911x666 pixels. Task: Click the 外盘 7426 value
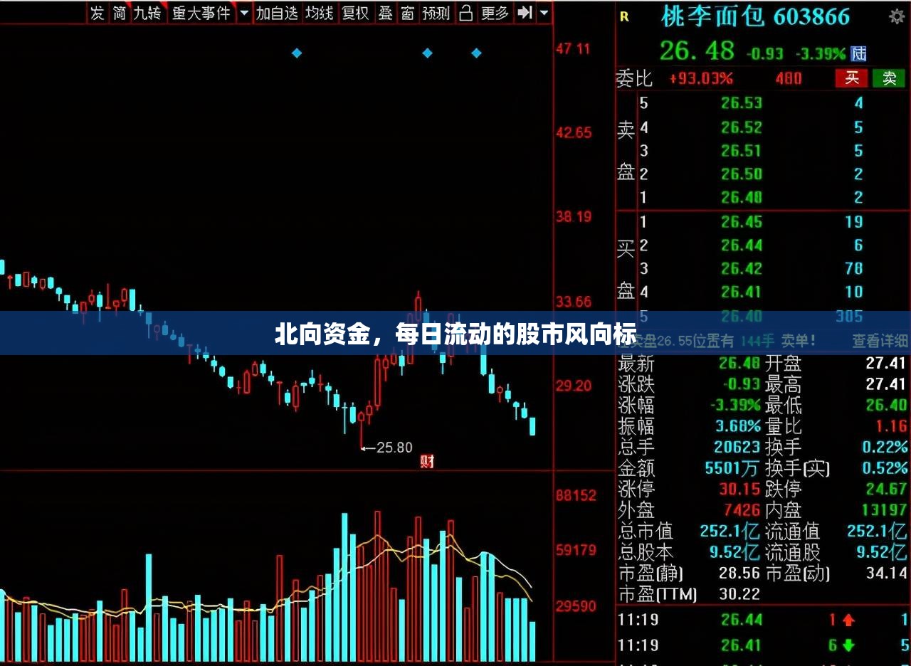[742, 509]
